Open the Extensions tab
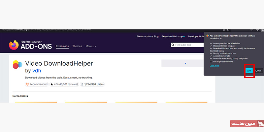The height and width of the screenshot is (132, 264). 62,46
